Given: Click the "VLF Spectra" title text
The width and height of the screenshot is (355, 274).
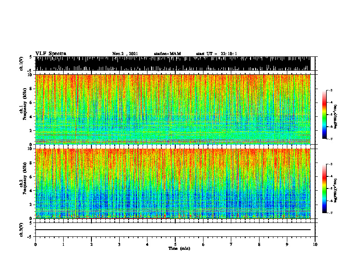Looking at the screenshot, I should (51, 54).
